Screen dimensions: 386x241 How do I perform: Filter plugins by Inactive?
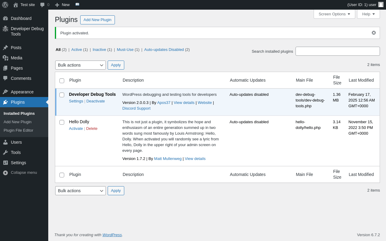pos(99,50)
